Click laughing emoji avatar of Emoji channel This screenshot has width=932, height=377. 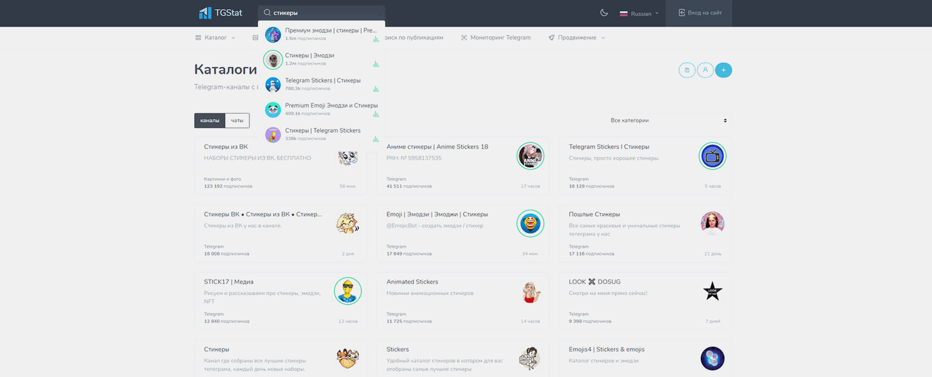tap(530, 224)
